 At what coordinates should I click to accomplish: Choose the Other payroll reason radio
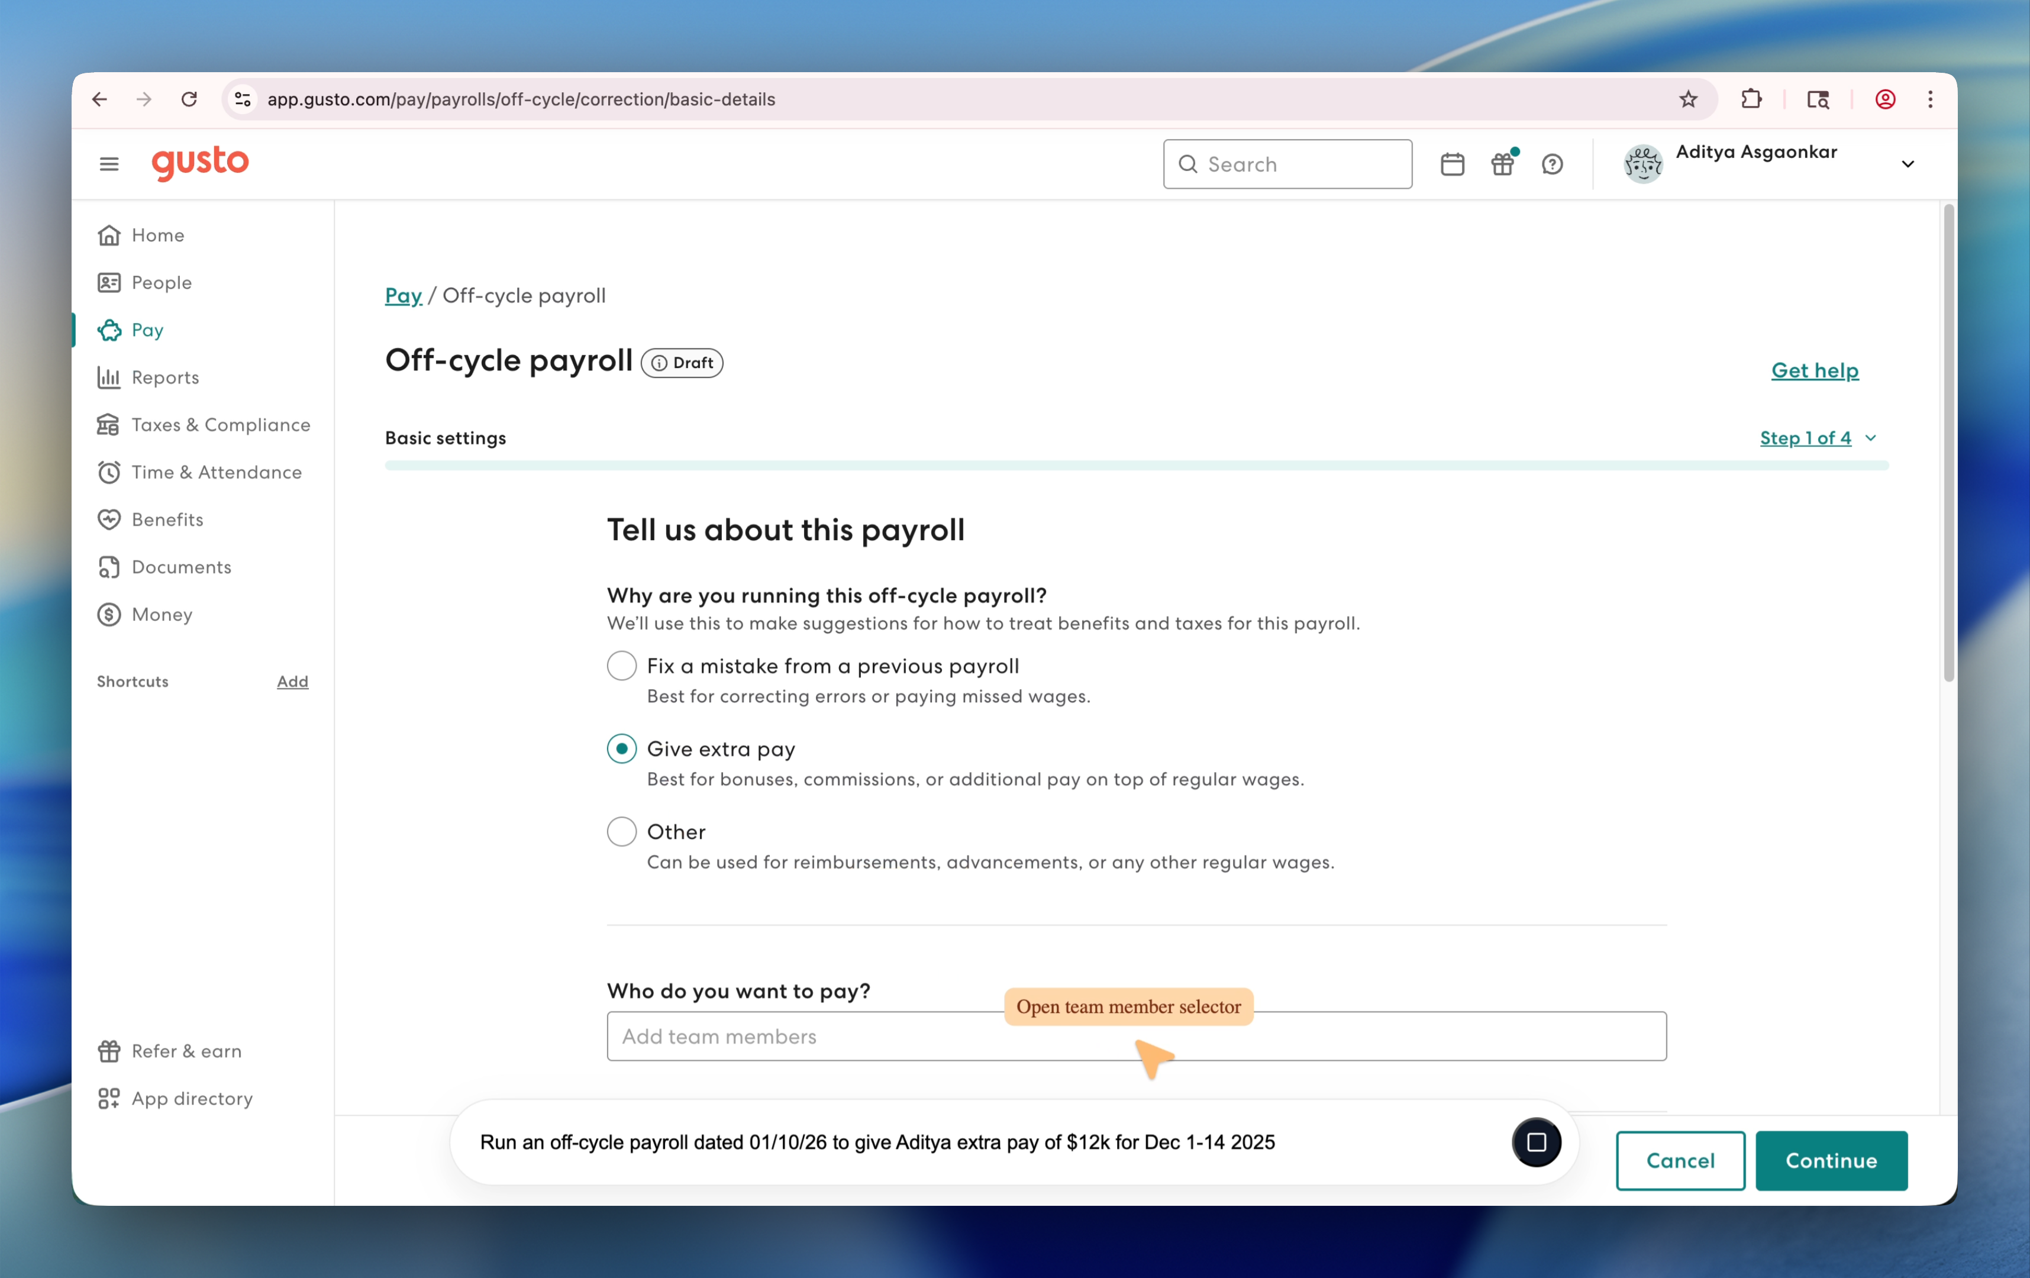(x=621, y=831)
